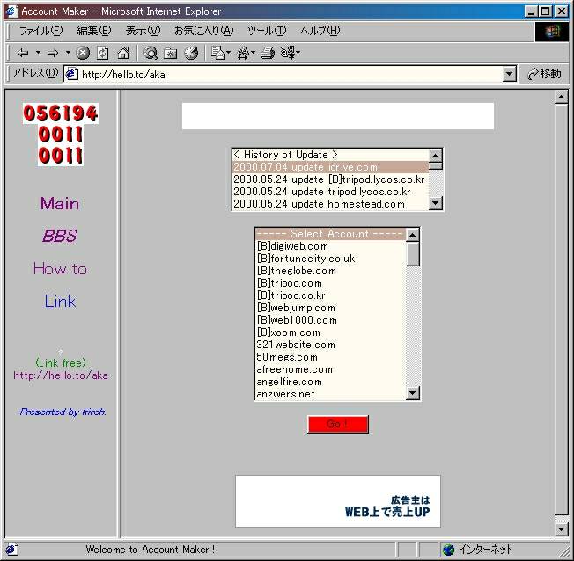Select [B]digiweb.com in account list
Screen dimensions: 574x561
330,246
